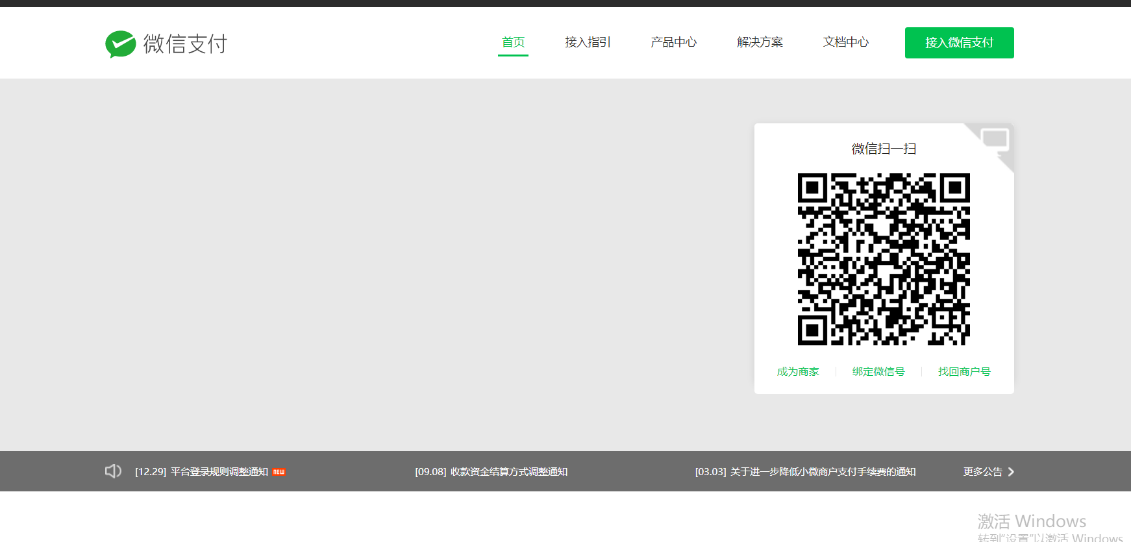1131x542 pixels.
Task: Click the 微信支付 logo text
Action: 185,44
